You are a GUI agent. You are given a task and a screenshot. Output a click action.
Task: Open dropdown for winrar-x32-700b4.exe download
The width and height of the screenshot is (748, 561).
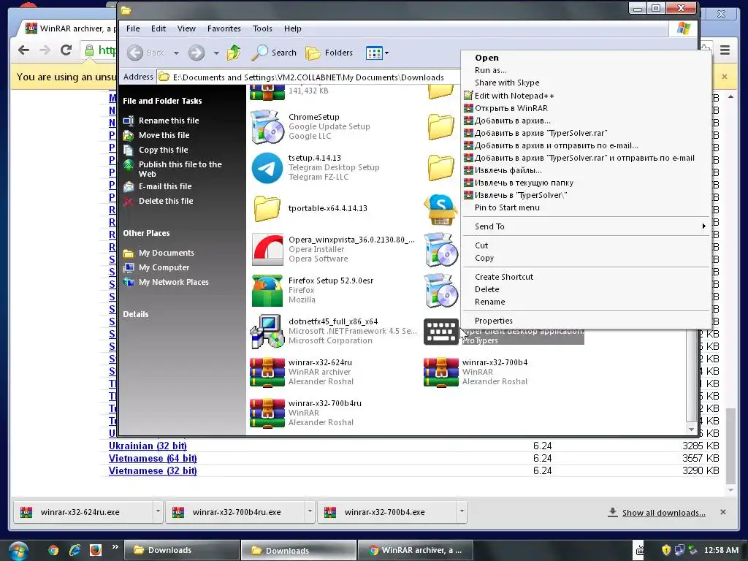tap(462, 511)
